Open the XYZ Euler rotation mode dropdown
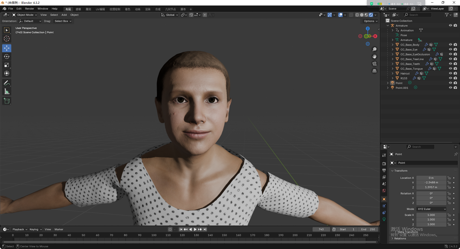The height and width of the screenshot is (249, 460). pyautogui.click(x=431, y=209)
